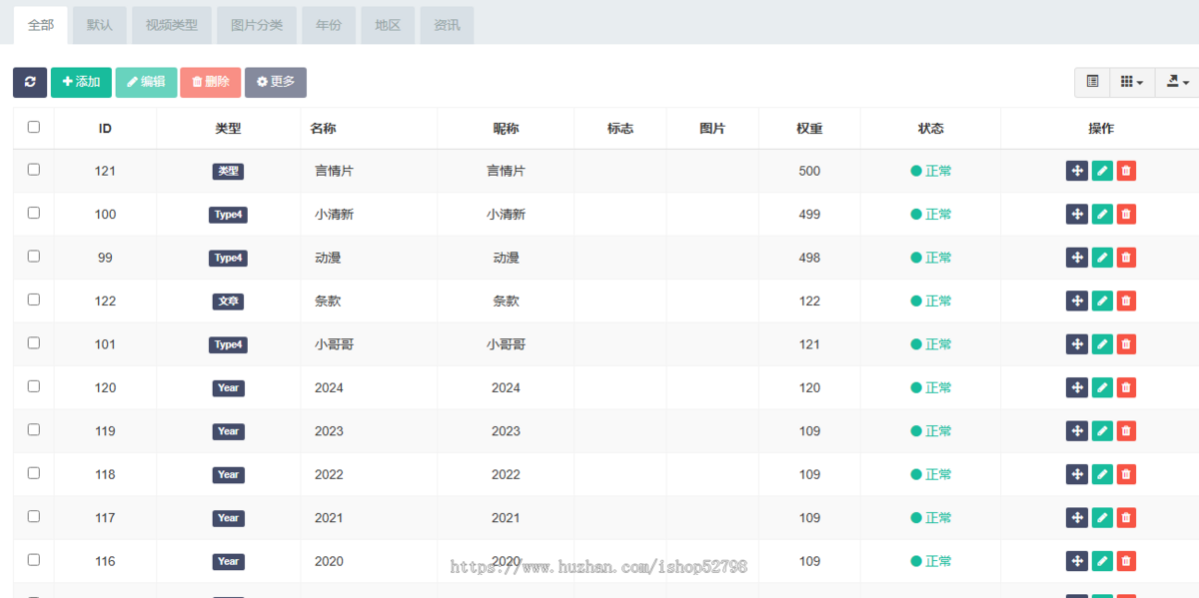The width and height of the screenshot is (1199, 598).
Task: Switch to the 资讯 tab
Action: (447, 25)
